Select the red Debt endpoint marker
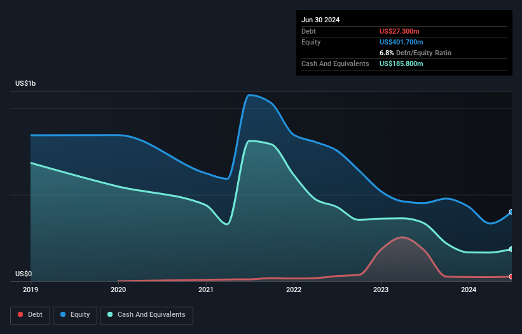Image resolution: width=522 pixels, height=334 pixels. (511, 276)
